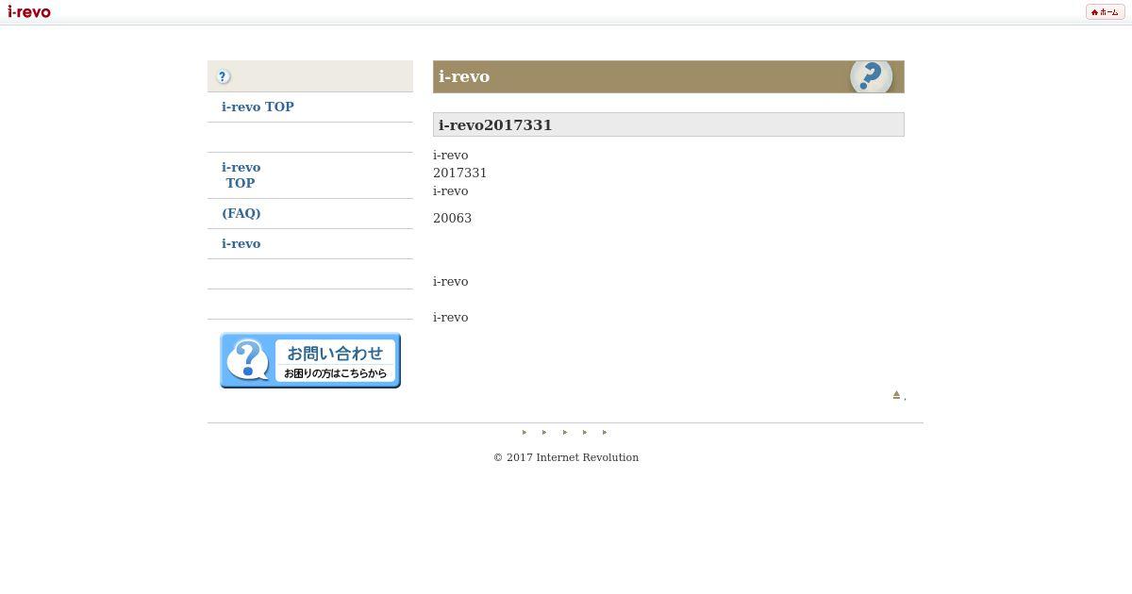
Task: Click the large question mark icon in the header banner
Action: coord(871,76)
